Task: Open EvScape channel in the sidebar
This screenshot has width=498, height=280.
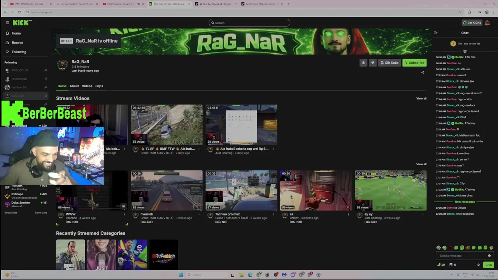Action: point(26,196)
